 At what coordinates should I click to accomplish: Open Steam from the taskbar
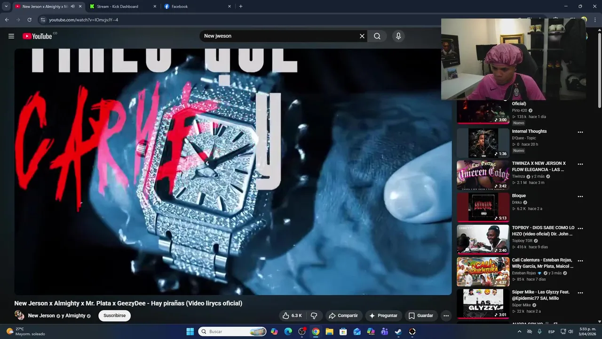pos(398,331)
